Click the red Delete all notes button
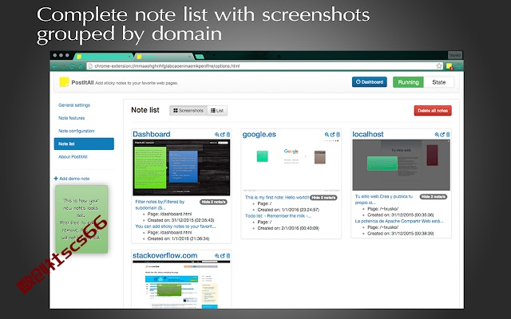 433,111
